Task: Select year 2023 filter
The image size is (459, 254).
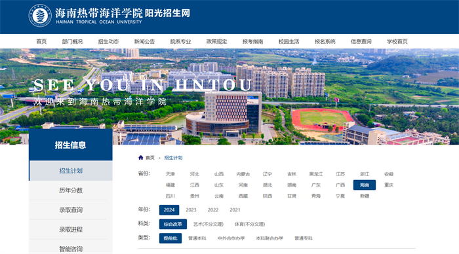Action: 191,210
